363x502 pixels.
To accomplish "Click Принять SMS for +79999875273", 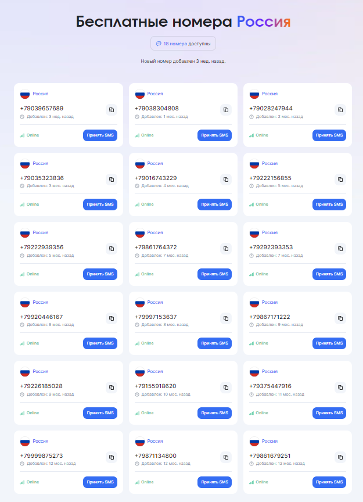I will point(100,482).
